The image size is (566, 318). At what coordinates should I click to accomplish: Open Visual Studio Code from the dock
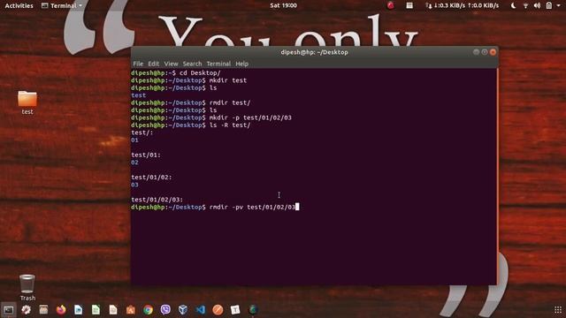click(x=201, y=310)
